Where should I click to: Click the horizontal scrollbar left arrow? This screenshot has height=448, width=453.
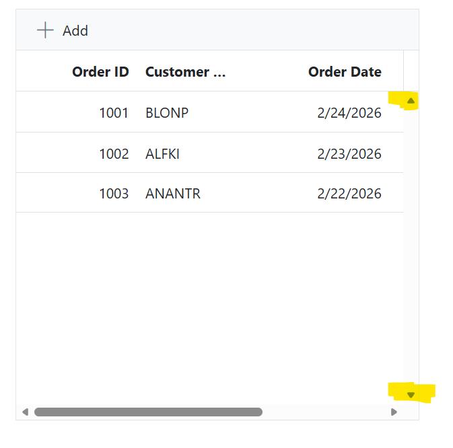click(x=26, y=412)
